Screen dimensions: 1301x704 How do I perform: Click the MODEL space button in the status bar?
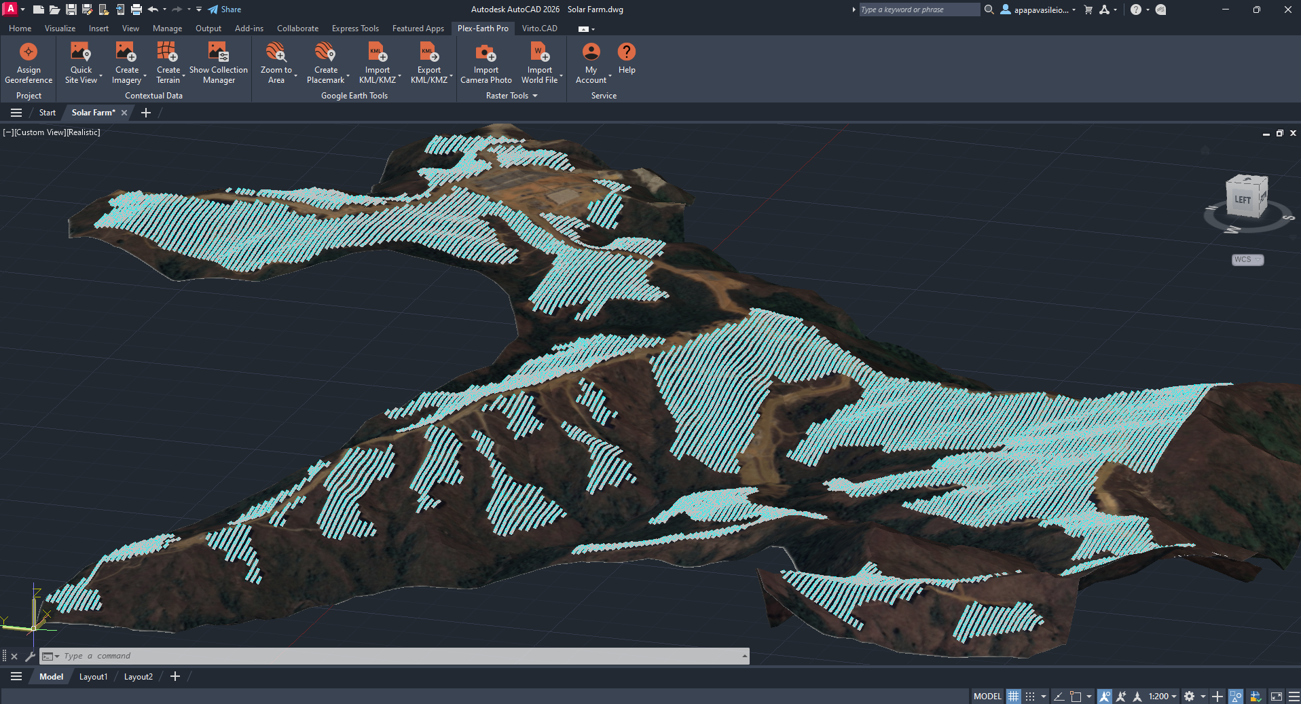tap(987, 696)
